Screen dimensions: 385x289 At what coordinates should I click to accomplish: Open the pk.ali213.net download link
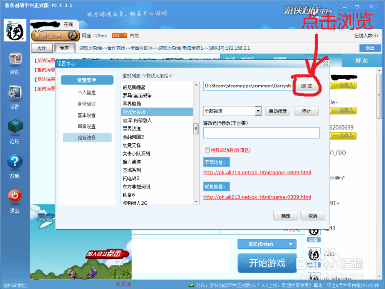257,172
